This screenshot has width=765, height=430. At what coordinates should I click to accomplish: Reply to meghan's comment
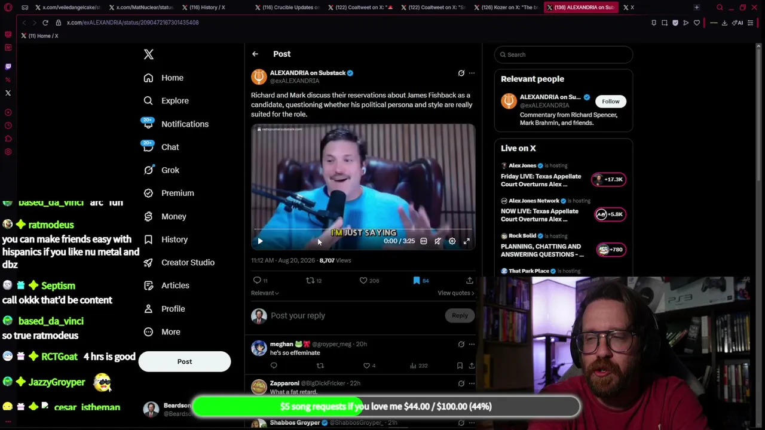pyautogui.click(x=274, y=365)
